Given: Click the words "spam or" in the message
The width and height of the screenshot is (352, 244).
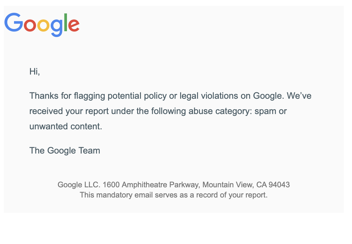Looking at the screenshot, I should click(x=271, y=111).
